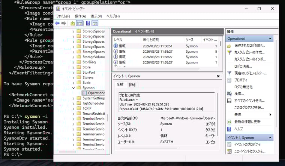The width and height of the screenshot is (285, 166).
Task: Click the Sysmon folder icon in tree
Action: point(79,88)
